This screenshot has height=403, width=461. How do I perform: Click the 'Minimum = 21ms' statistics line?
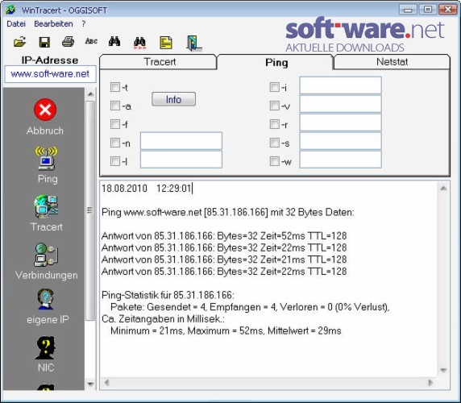click(226, 330)
